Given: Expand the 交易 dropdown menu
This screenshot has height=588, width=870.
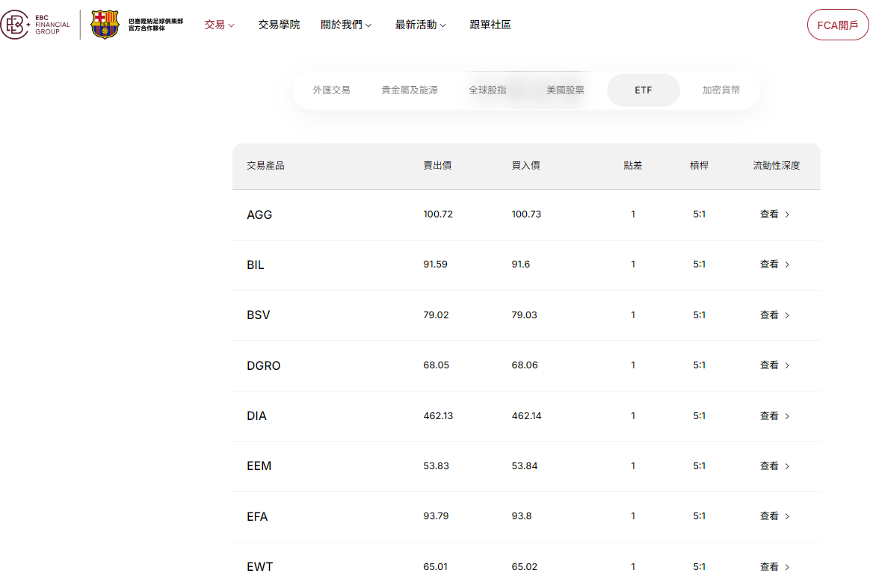Looking at the screenshot, I should pyautogui.click(x=219, y=25).
